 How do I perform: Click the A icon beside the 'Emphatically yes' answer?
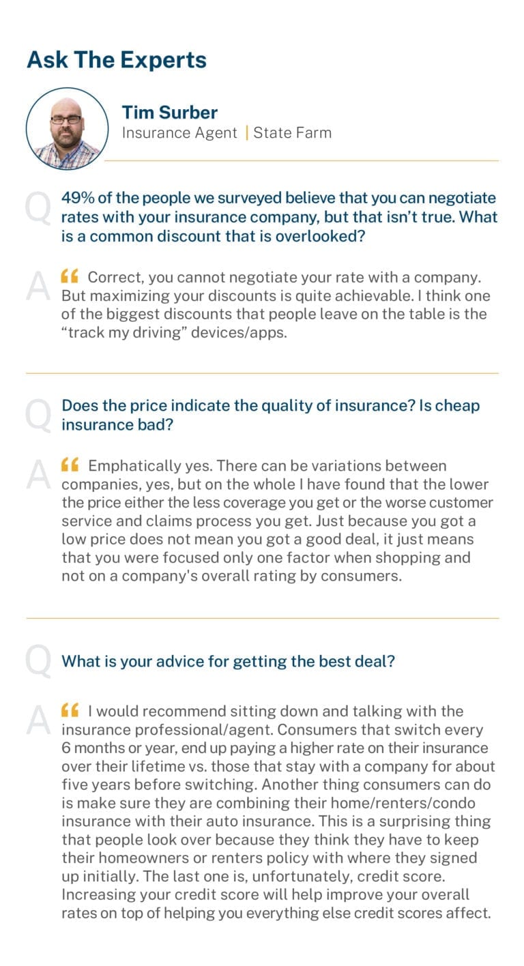(x=38, y=475)
